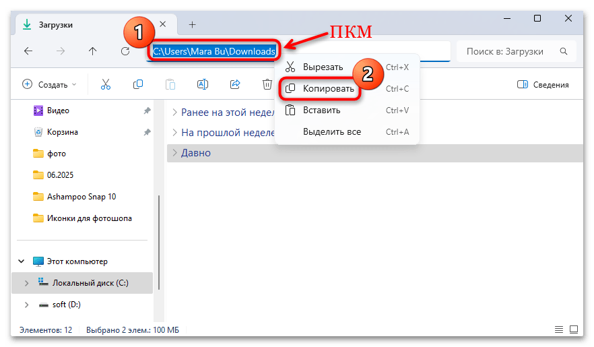Click Выбрано 2 элем.: 100 МБ status
Viewport: 594px width, 347px height.
pyautogui.click(x=133, y=330)
